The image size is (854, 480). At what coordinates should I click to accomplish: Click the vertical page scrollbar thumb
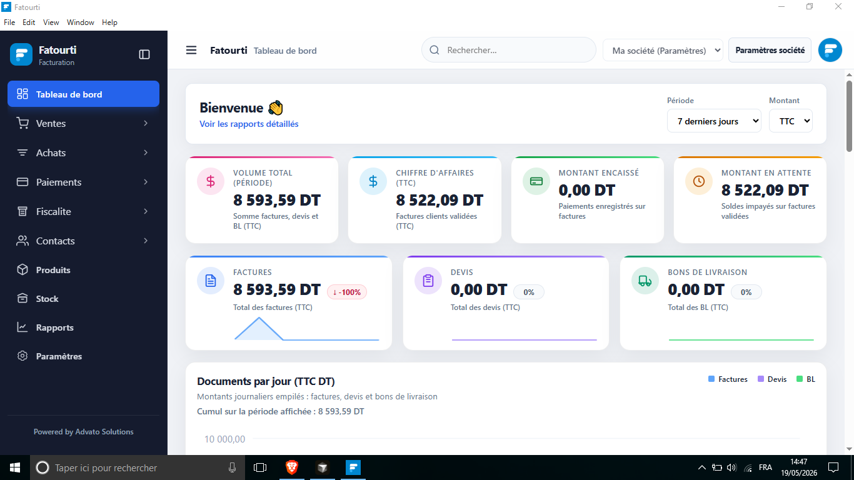point(849,116)
